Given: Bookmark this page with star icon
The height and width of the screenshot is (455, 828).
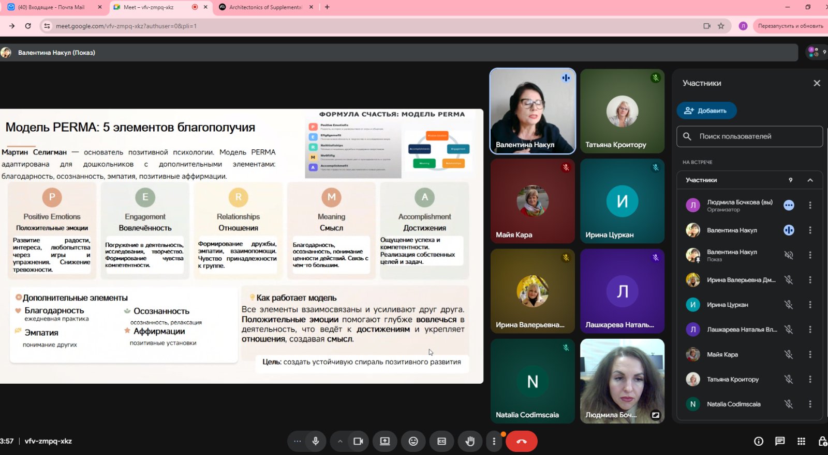Looking at the screenshot, I should coord(721,26).
